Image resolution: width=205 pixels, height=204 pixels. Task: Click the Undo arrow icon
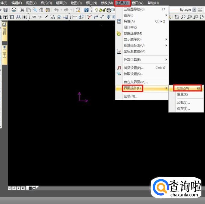(56, 10)
